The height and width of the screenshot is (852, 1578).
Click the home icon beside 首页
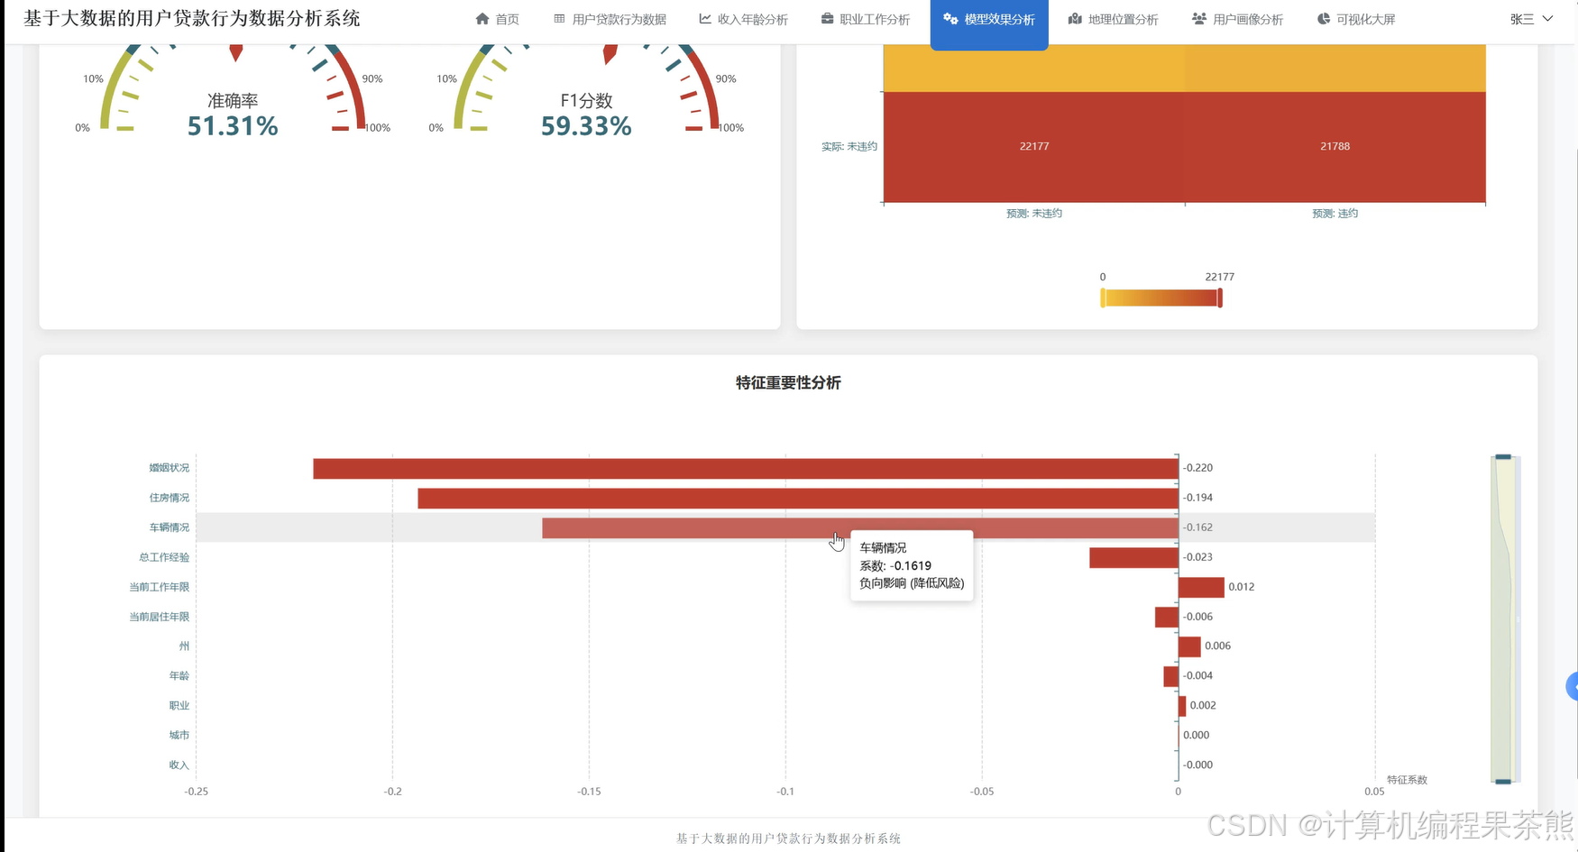point(482,19)
